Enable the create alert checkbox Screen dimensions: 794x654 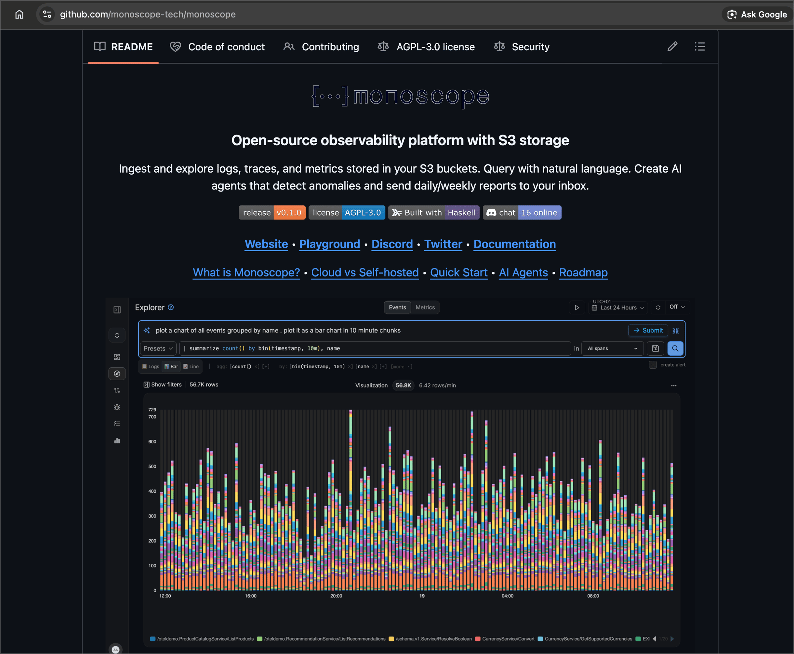(x=653, y=365)
